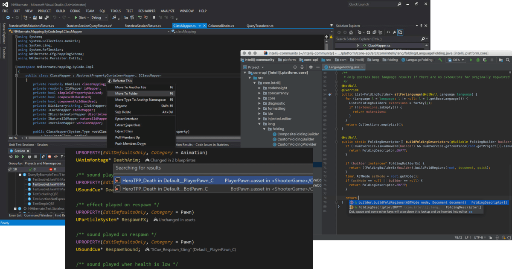Expand ClassMapper.cs node in Solution Explorer
The image size is (512, 269).
coord(358,45)
